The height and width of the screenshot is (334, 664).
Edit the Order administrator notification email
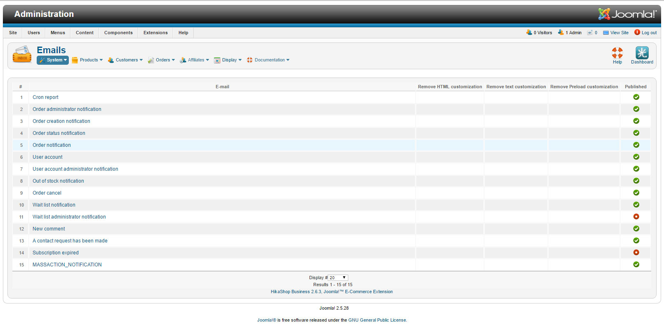67,109
